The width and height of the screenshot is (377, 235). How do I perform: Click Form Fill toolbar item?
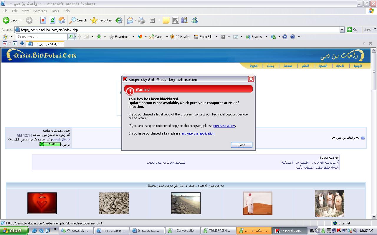pyautogui.click(x=203, y=37)
